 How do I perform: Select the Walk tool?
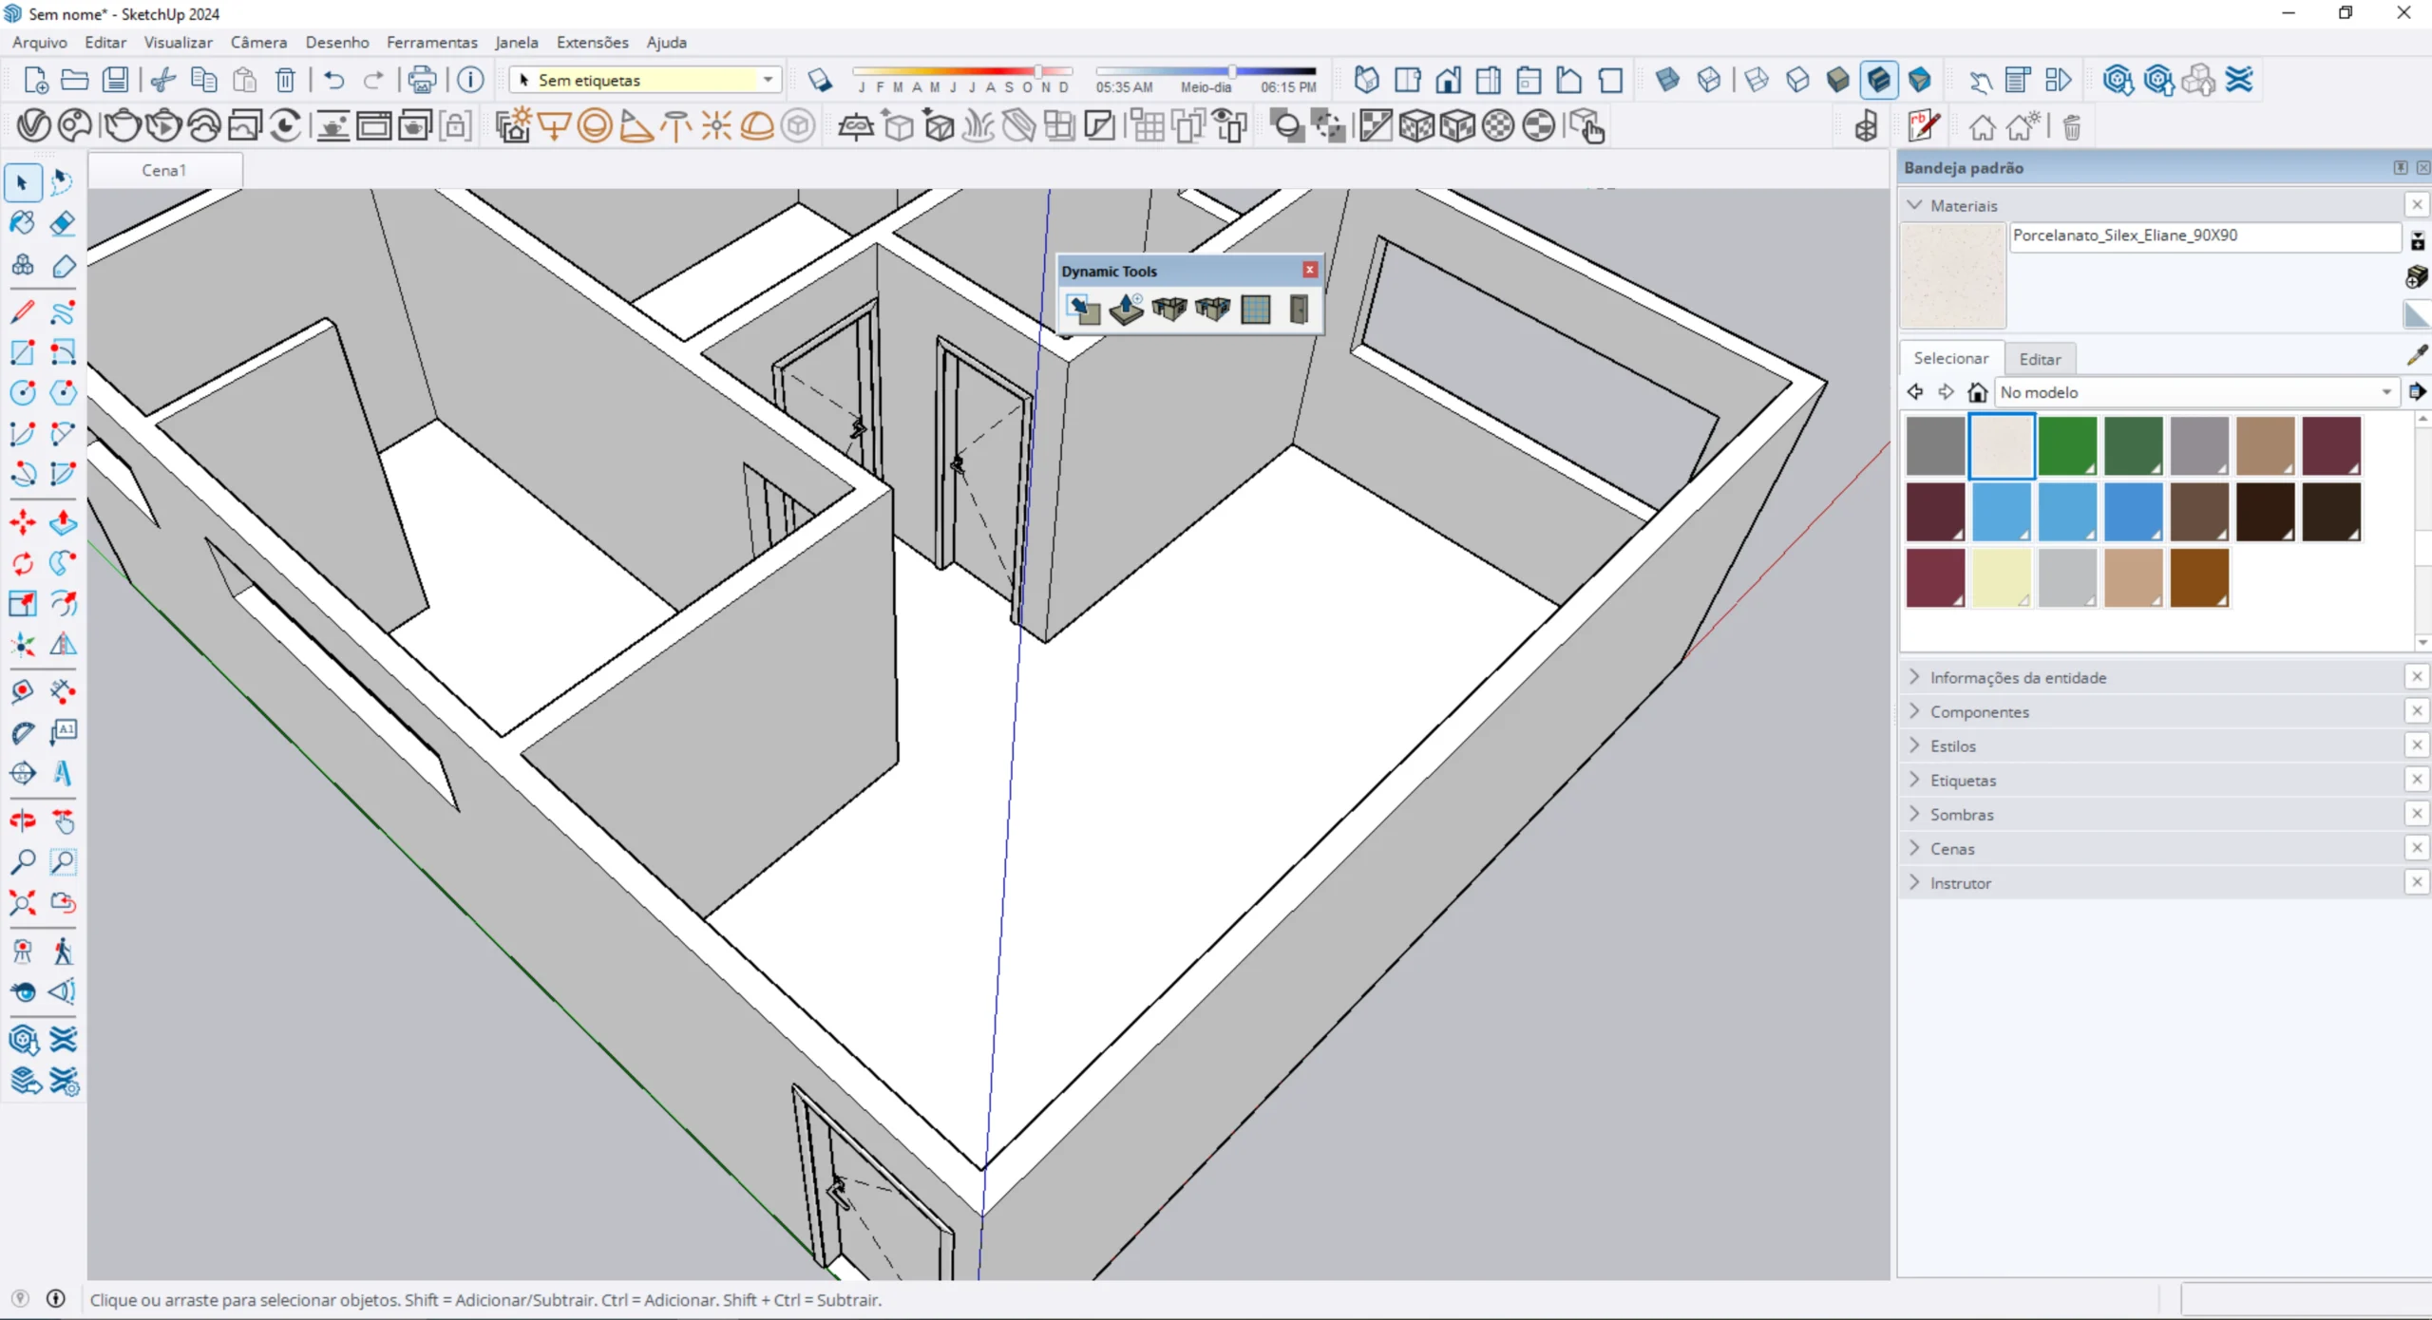point(63,952)
